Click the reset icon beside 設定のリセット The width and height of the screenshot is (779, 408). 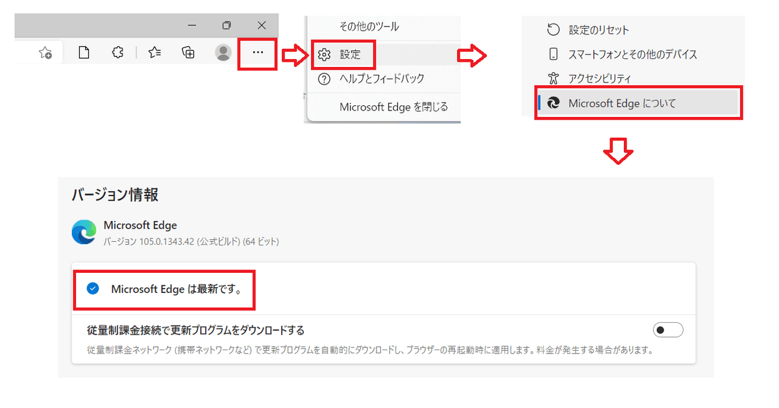(x=553, y=29)
